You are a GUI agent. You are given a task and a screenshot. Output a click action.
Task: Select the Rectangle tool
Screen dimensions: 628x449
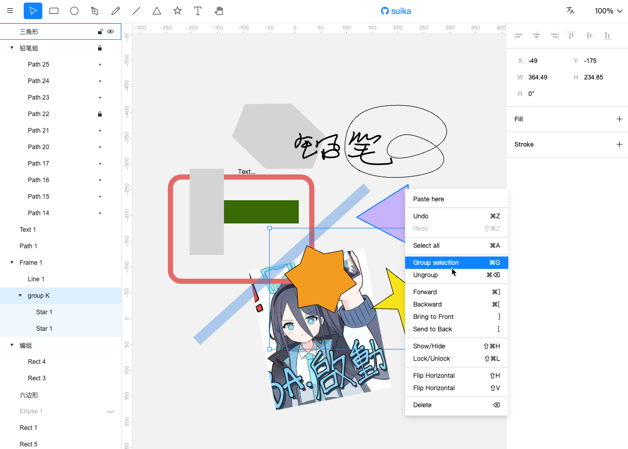[x=54, y=11]
